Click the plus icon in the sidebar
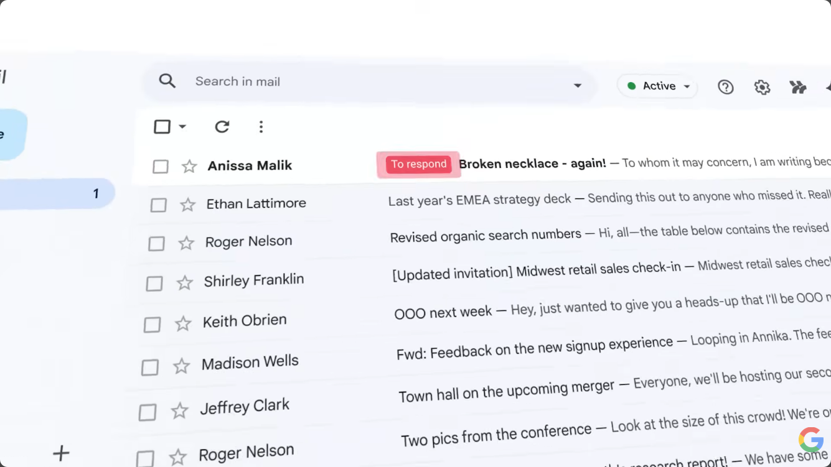This screenshot has width=831, height=467. [x=61, y=453]
